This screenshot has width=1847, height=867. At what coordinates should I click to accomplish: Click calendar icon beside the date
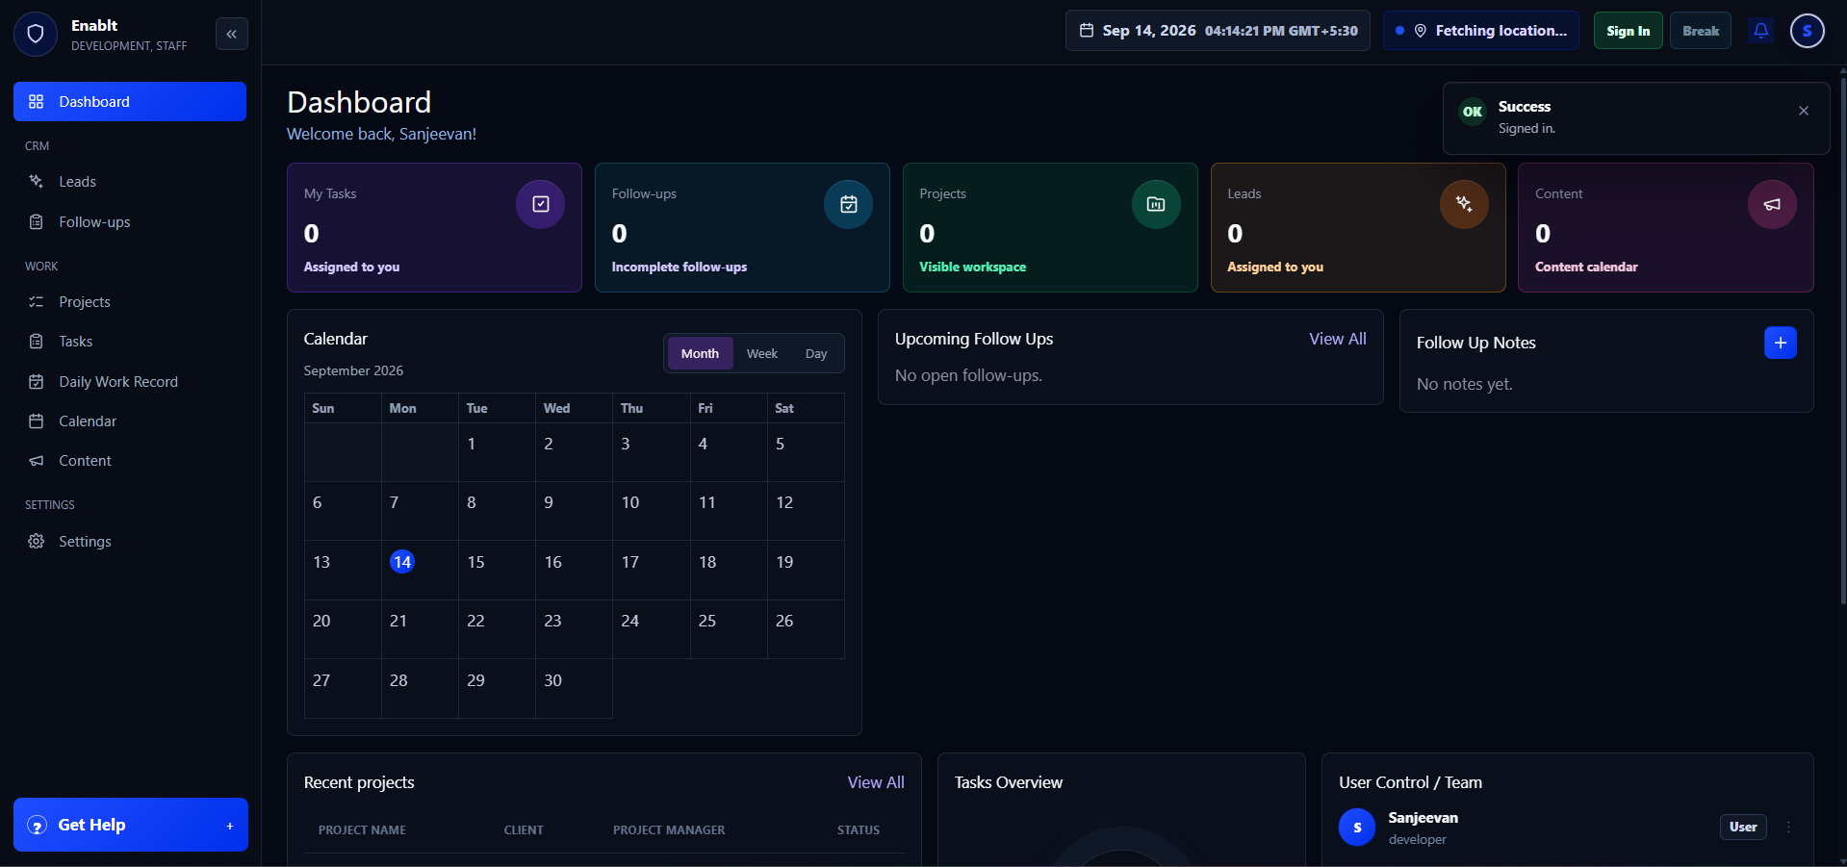click(1087, 31)
